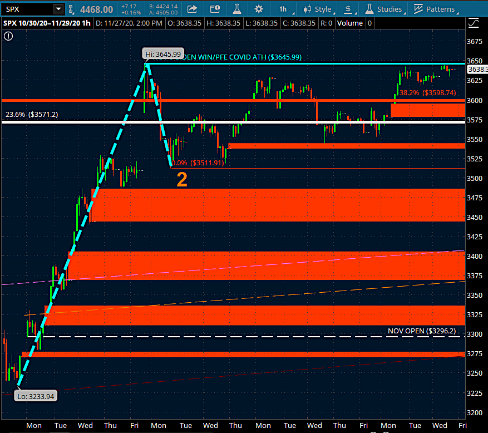Open the Studies menu
The image size is (488, 433).
coord(383,9)
